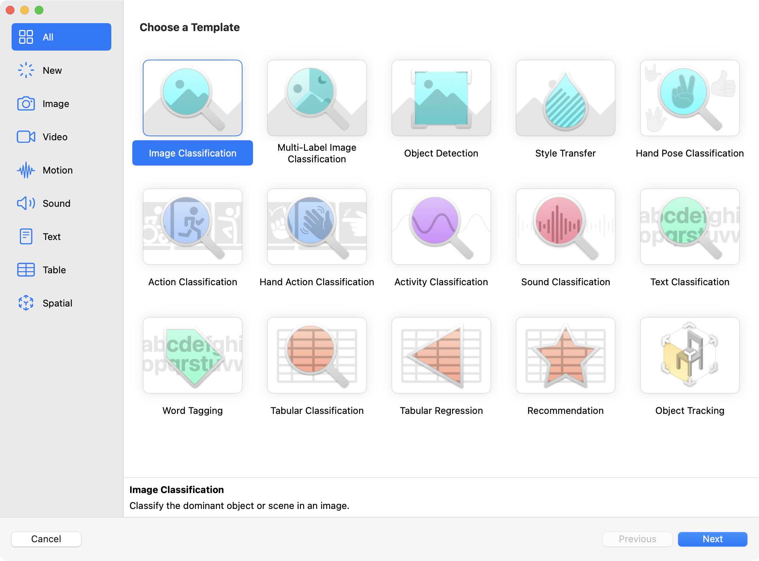Choose the Word Tagging template
Image resolution: width=759 pixels, height=561 pixels.
click(x=193, y=355)
